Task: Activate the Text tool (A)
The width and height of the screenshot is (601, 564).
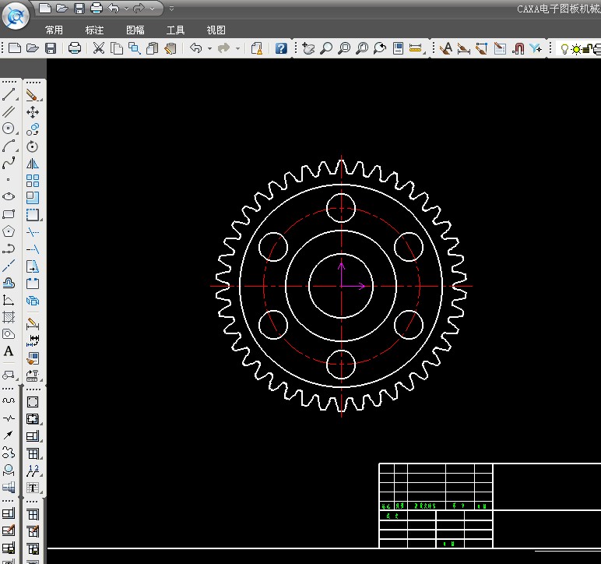Action: [9, 351]
